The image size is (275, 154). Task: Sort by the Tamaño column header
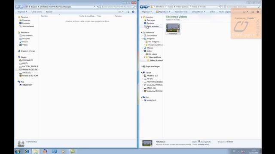pyautogui.click(x=118, y=16)
